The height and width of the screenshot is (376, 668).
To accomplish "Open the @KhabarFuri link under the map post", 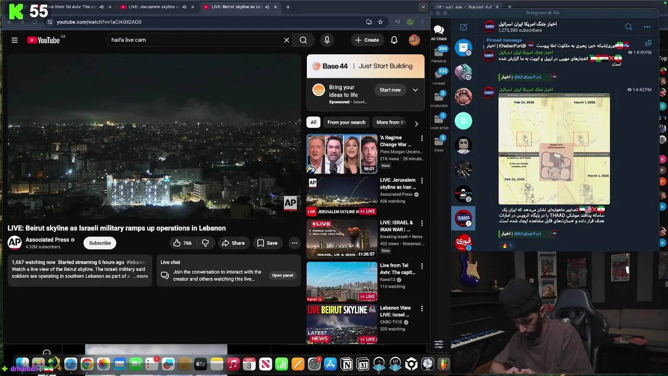I will 527,234.
